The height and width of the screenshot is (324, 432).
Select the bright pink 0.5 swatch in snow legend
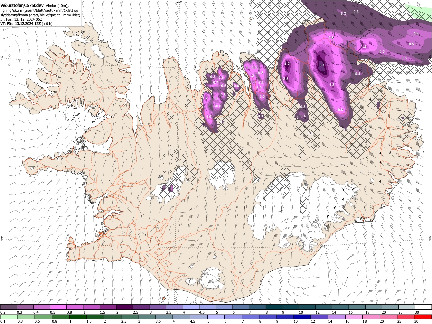coord(58,307)
